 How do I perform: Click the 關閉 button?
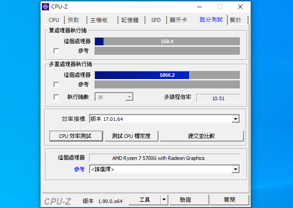point(230,199)
